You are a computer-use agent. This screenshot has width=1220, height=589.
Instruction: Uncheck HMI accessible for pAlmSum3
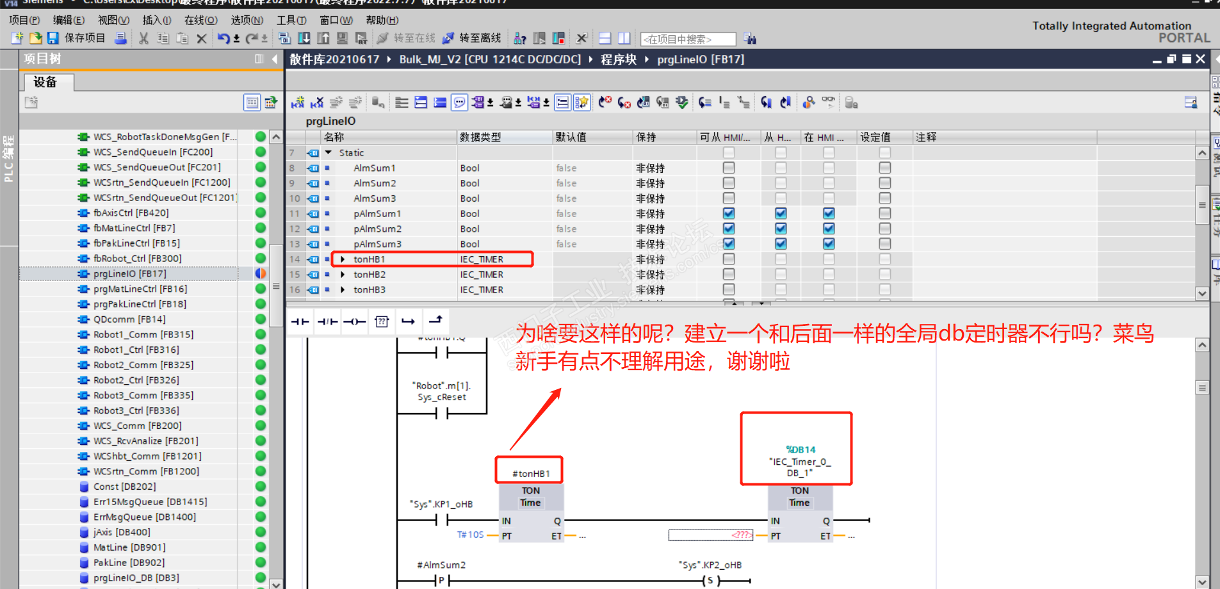point(729,244)
